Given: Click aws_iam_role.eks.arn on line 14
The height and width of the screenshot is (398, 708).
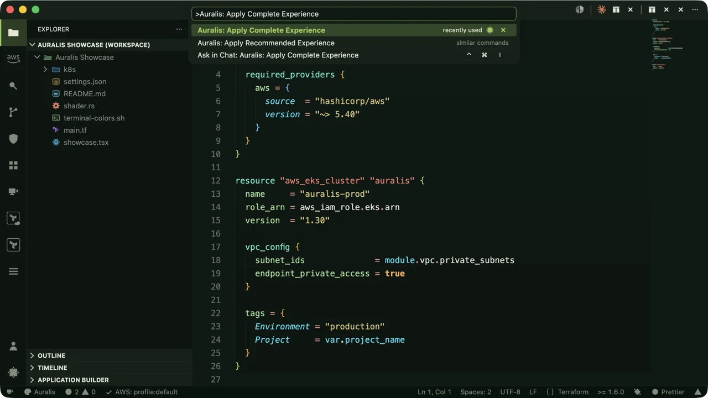Looking at the screenshot, I should (x=350, y=207).
